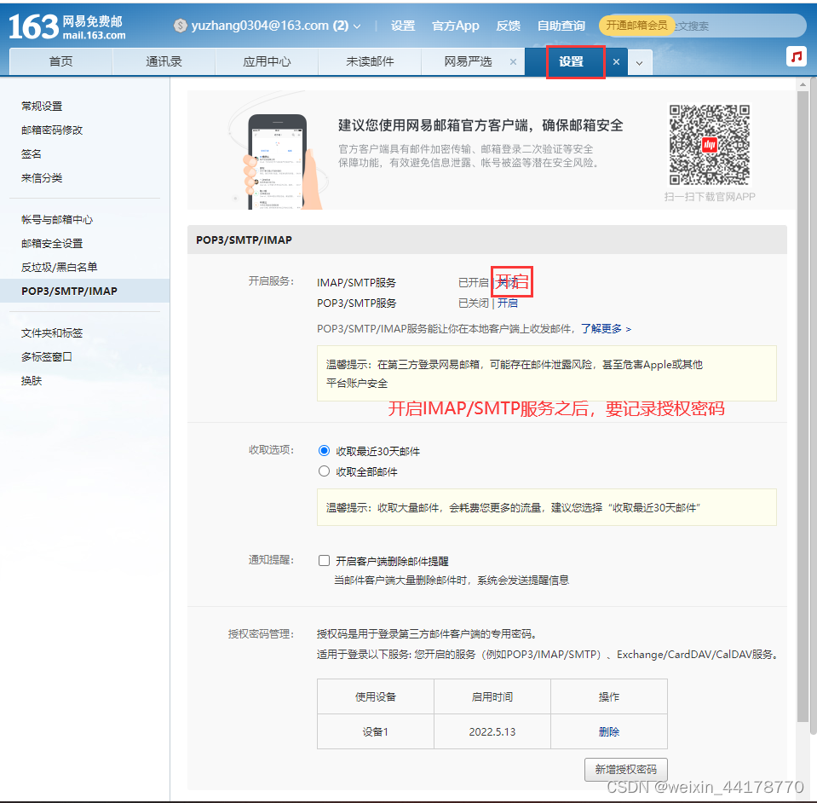
Task: Click the 了解更多 link
Action: [606, 329]
